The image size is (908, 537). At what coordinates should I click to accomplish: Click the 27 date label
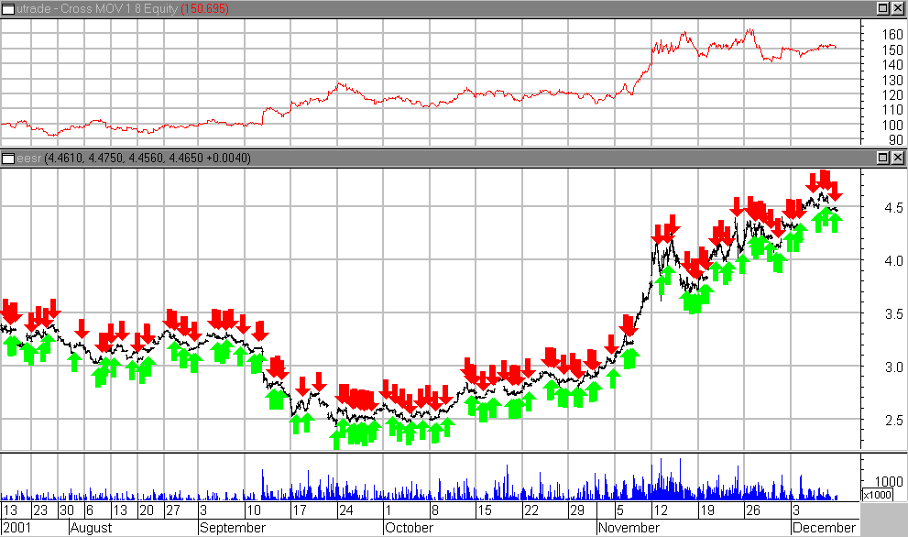click(173, 510)
